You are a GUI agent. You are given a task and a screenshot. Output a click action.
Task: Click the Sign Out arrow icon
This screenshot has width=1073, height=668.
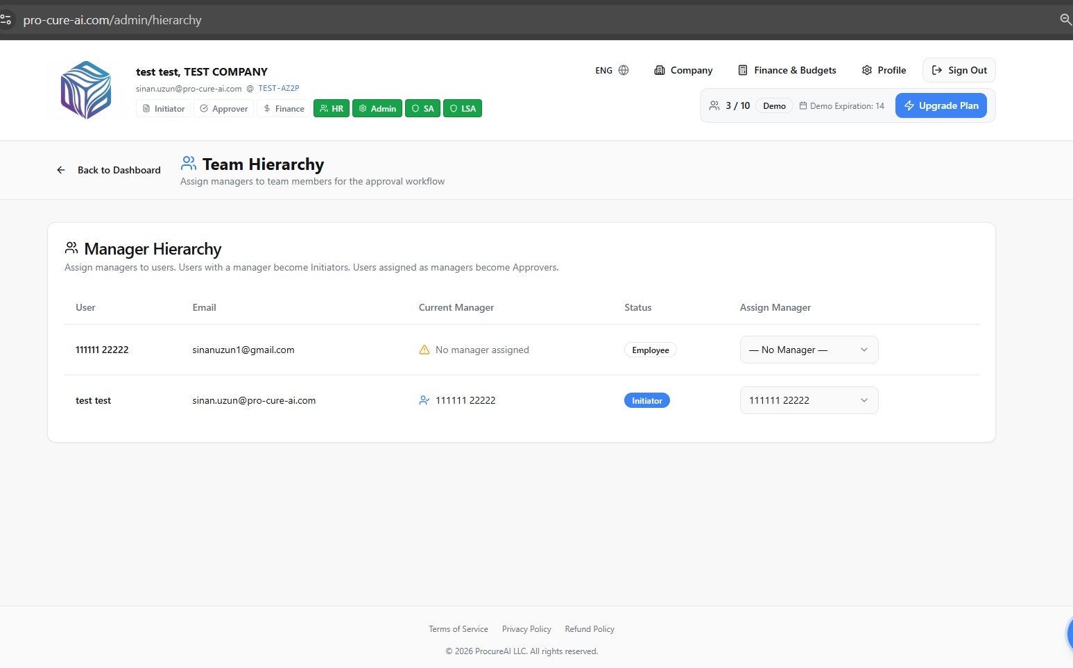tap(937, 70)
